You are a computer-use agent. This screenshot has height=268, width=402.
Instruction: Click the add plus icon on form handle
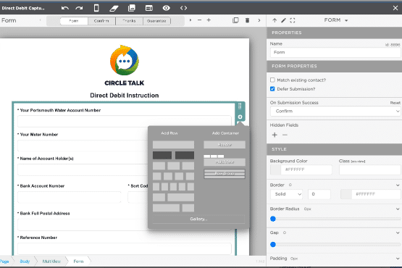pyautogui.click(x=240, y=117)
